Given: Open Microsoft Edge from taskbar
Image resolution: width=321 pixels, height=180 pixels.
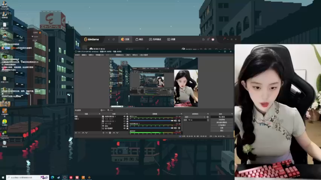Looking at the screenshot, I should click(x=53, y=177).
